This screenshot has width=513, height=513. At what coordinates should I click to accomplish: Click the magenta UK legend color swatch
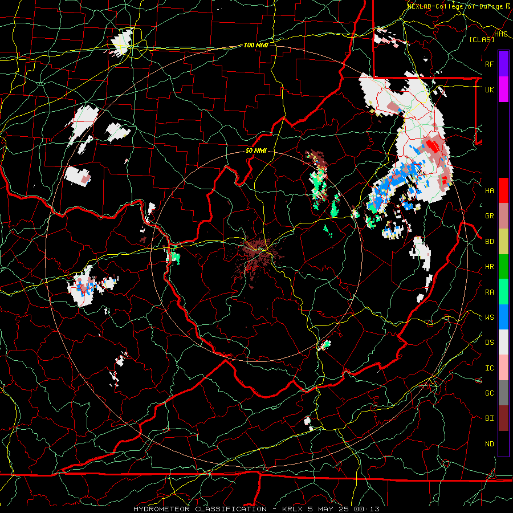(503, 89)
